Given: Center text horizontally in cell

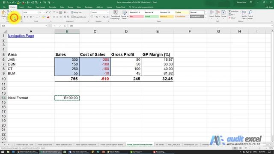Looking at the screenshot, I should (x=57, y=17).
